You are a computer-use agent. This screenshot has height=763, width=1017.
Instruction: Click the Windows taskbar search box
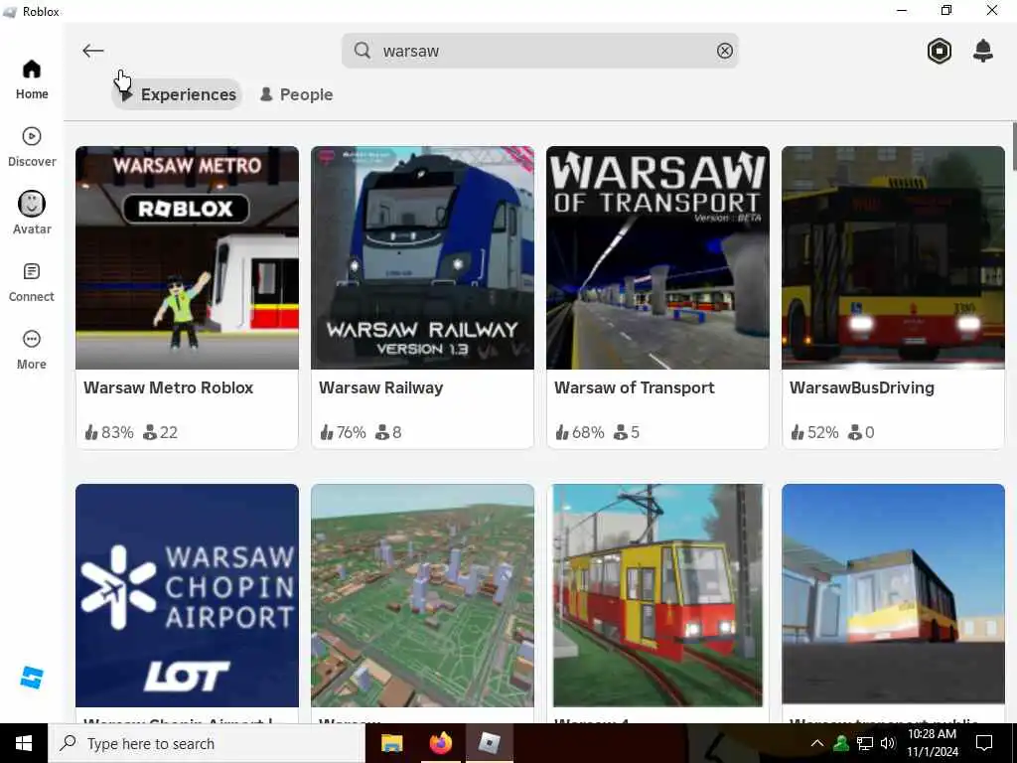pyautogui.click(x=207, y=743)
